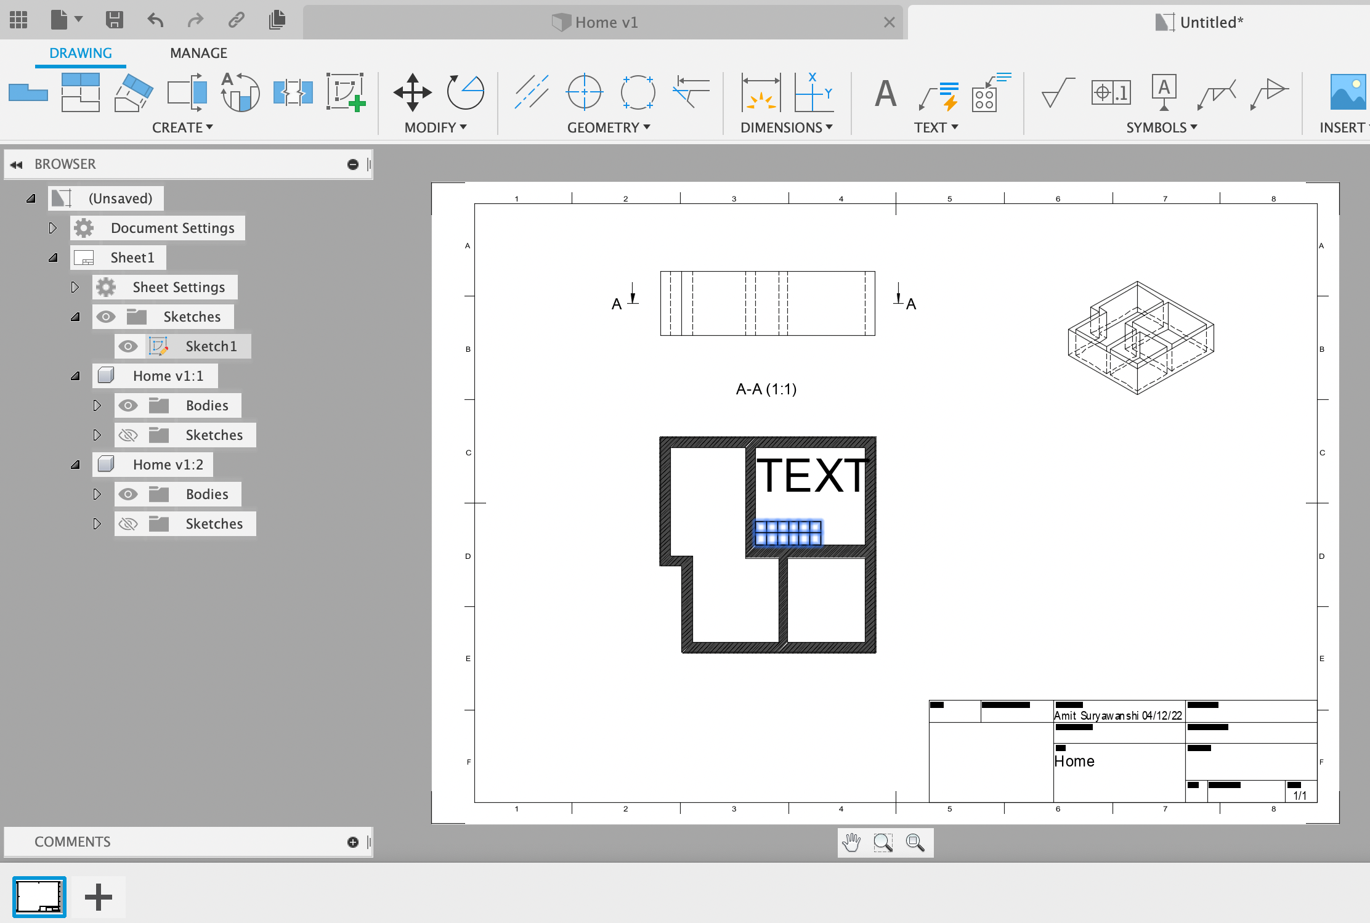Viewport: 1370px width, 923px height.
Task: Collapse the Home v1:1 node
Action: 75,376
